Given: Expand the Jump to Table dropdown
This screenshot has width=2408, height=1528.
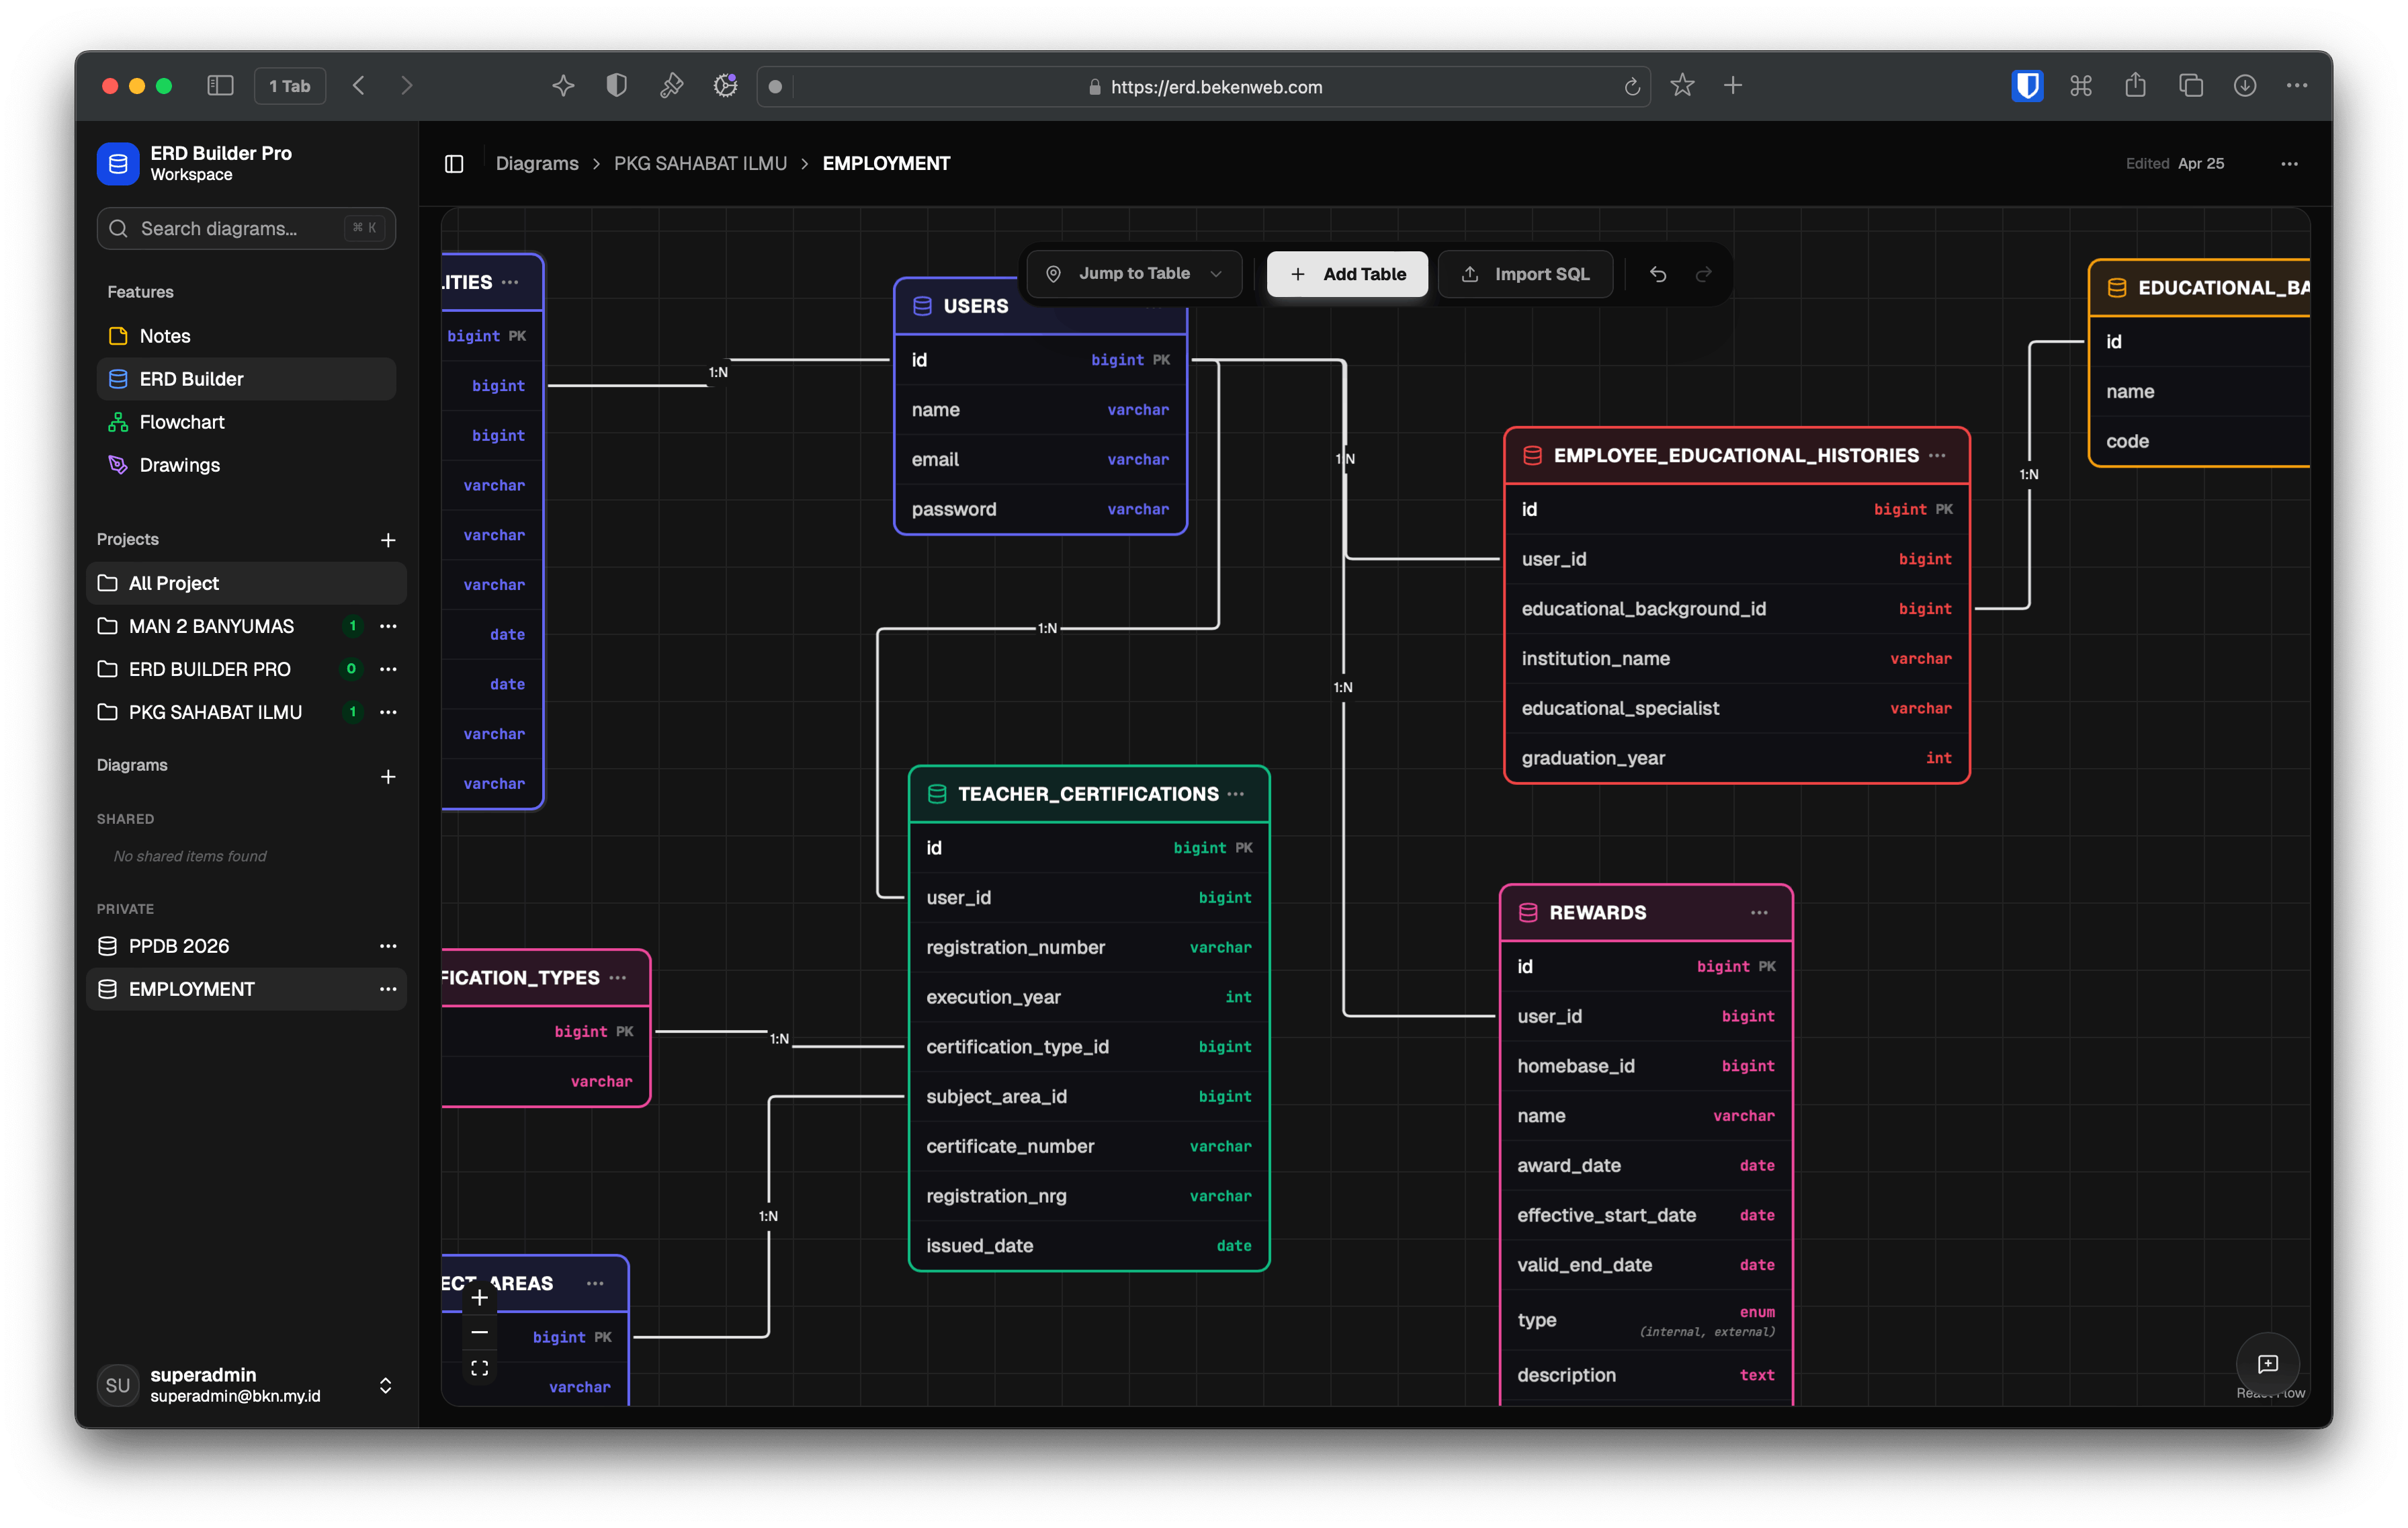Looking at the screenshot, I should 1134,274.
